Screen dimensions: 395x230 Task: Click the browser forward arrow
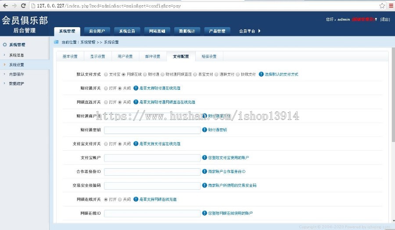[14, 6]
